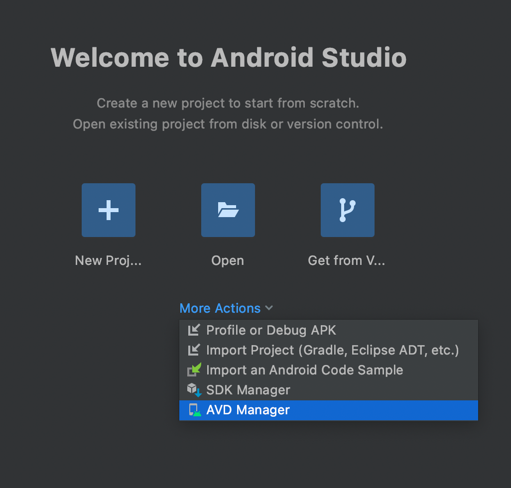Click the More Actions chevron arrow
Viewport: 511px width, 488px height.
(269, 308)
